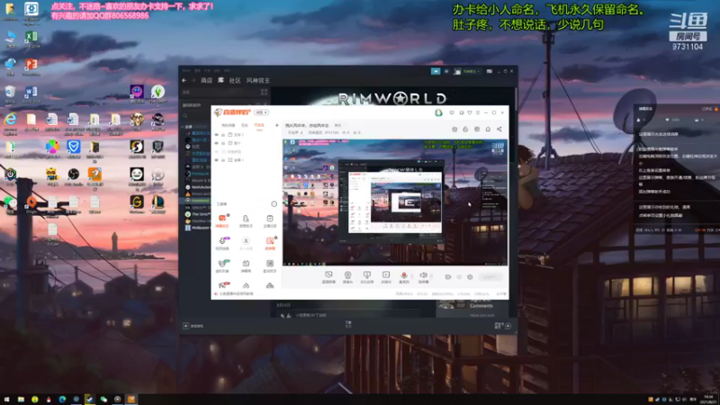
Task: Open the Windows Start menu
Action: pyautogui.click(x=7, y=400)
